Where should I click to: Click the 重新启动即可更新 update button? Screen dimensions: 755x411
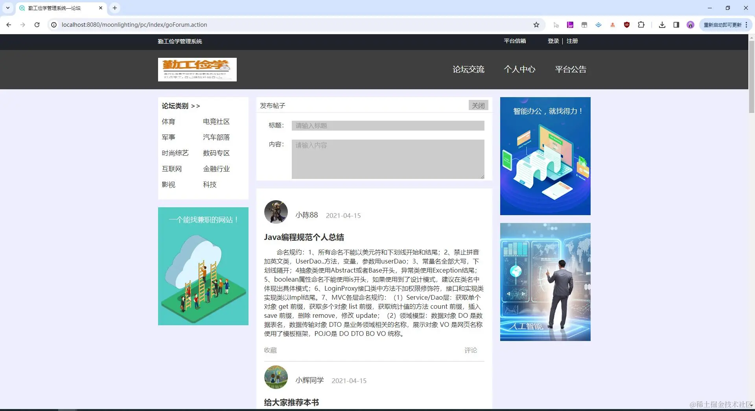[723, 25]
